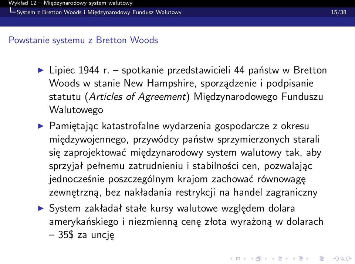Click the text '35$ za uncję'
The width and height of the screenshot is (355, 264).
click(x=86, y=235)
